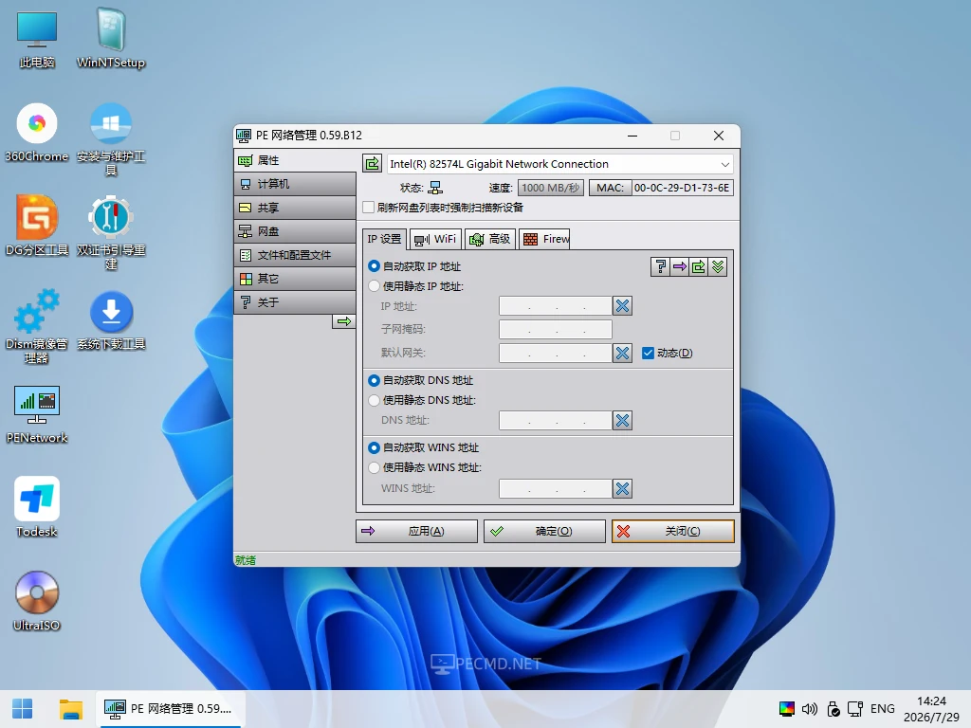971x728 pixels.
Task: Select 使用静态 WINS 地址 radio
Action: [374, 467]
